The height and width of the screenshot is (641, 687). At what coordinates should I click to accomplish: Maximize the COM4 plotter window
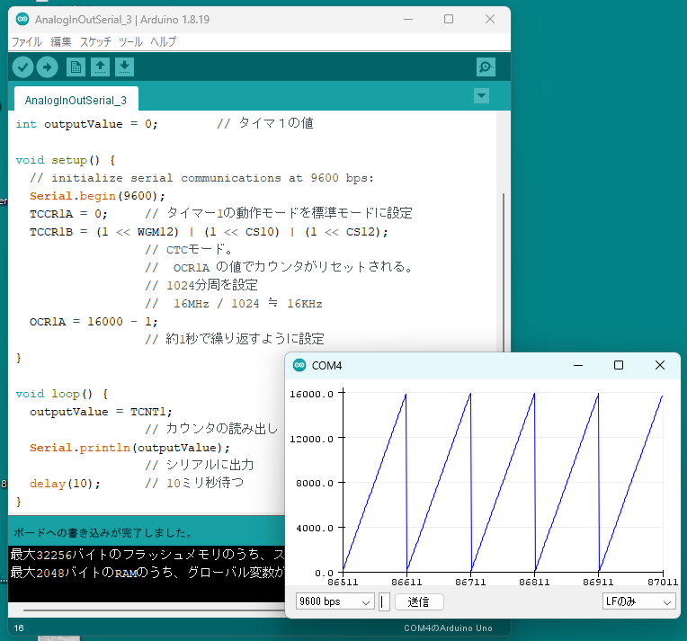click(x=619, y=366)
